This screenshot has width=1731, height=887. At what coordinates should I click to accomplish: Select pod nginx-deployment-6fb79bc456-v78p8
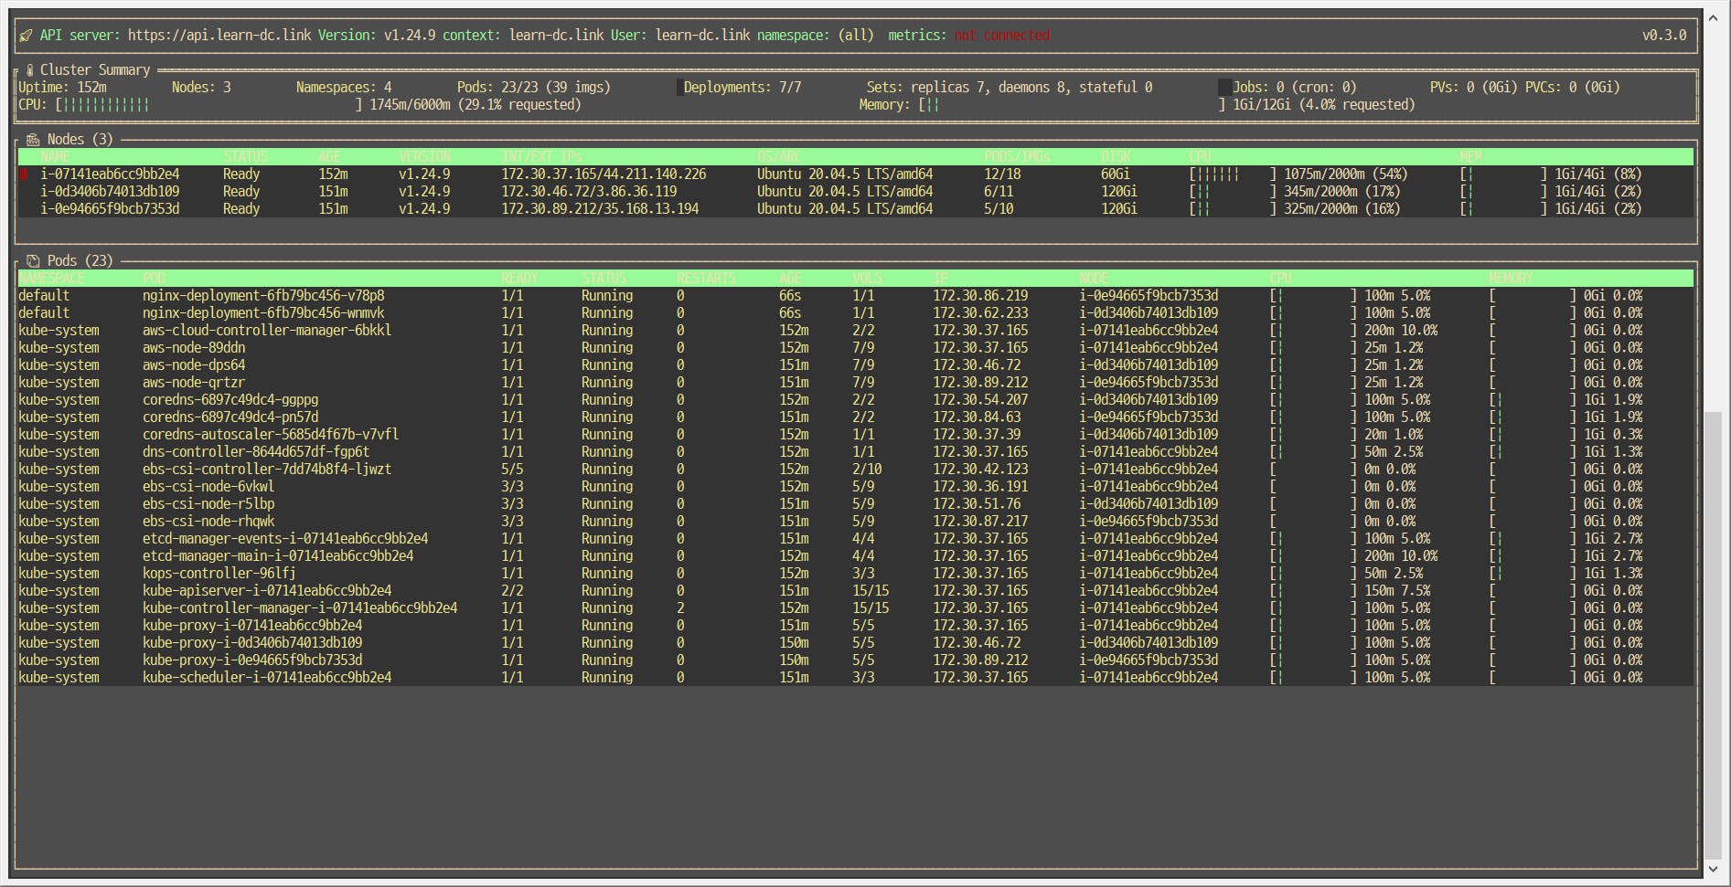coord(263,295)
